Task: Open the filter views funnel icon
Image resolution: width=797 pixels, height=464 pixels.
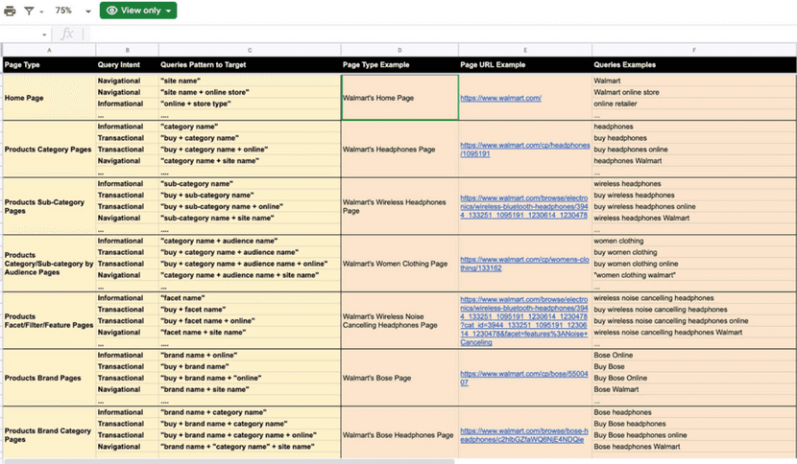Action: coord(29,11)
